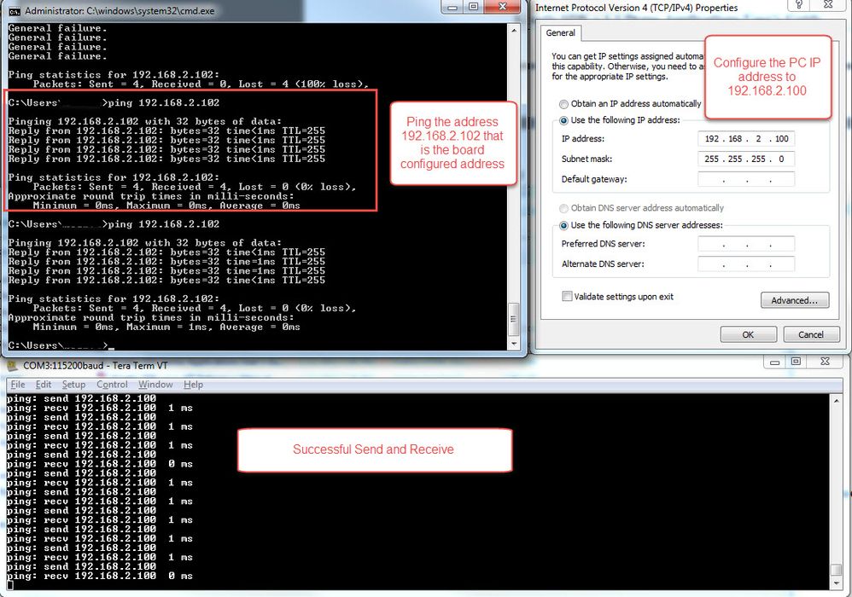Click the Alternate DNS server field

[746, 264]
